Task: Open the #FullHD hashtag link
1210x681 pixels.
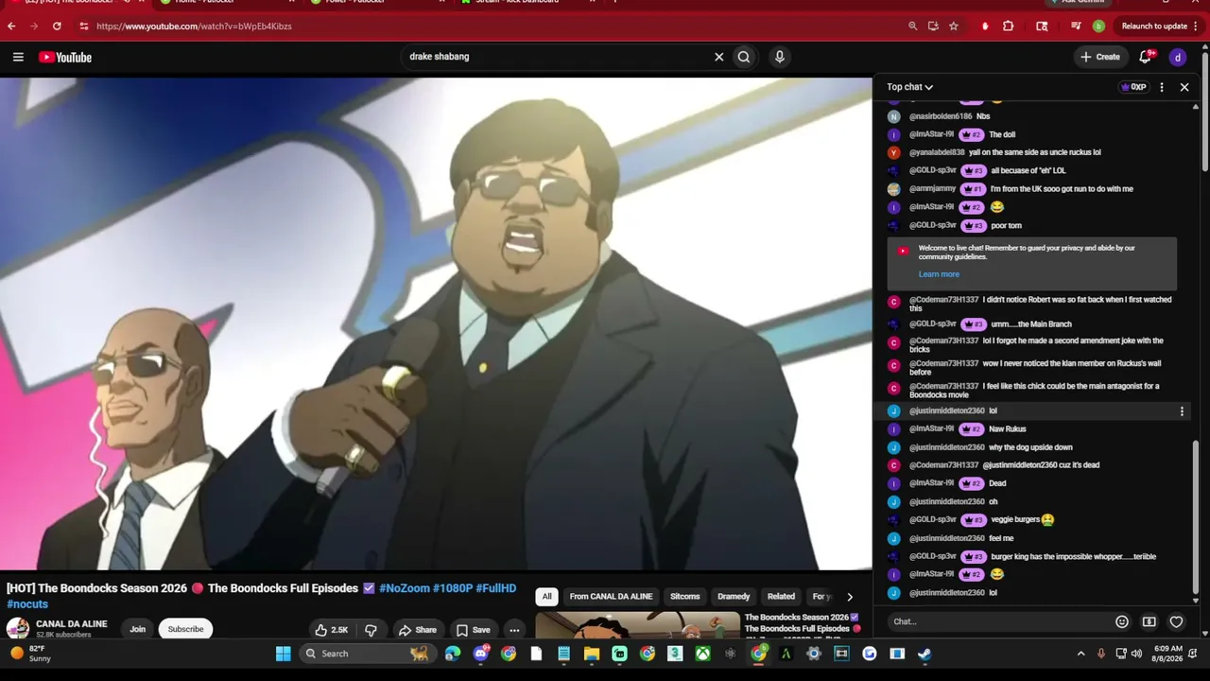Action: click(x=496, y=588)
